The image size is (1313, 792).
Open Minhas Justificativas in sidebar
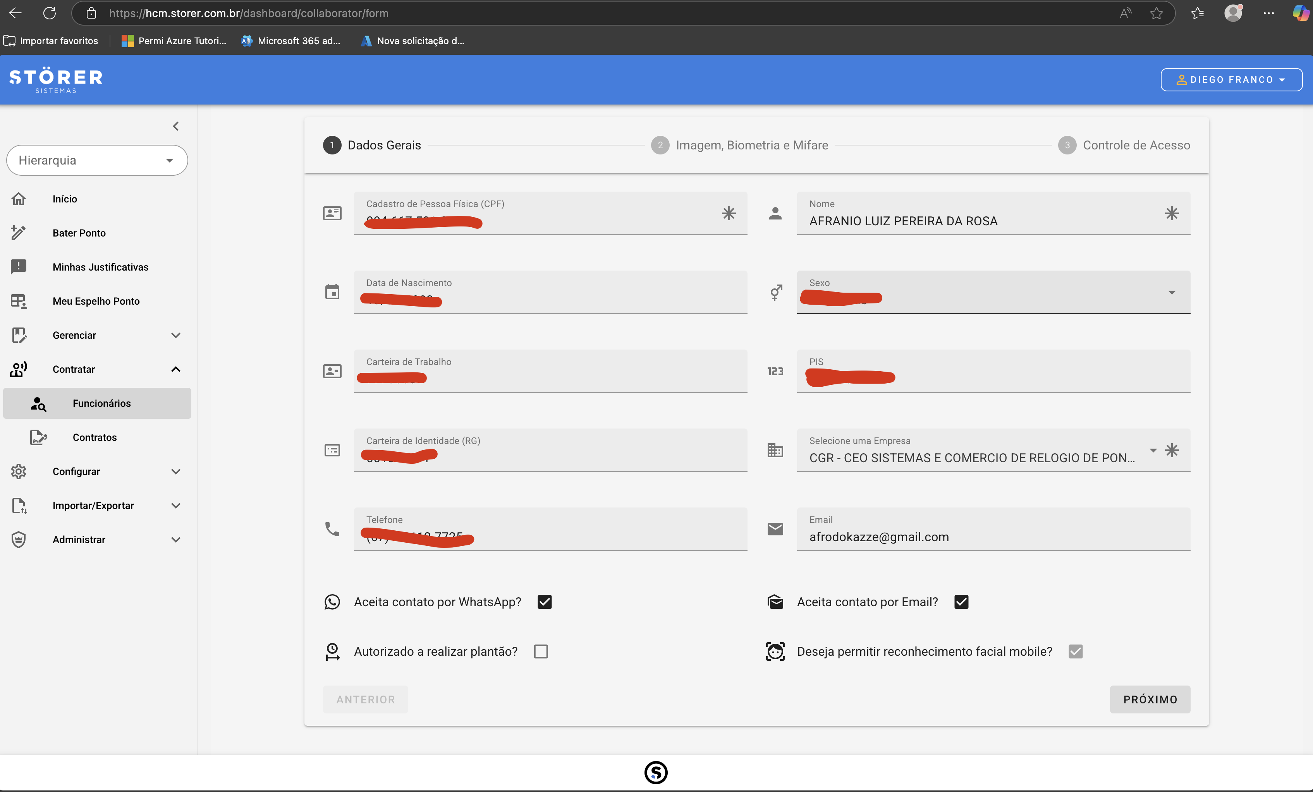[x=97, y=267]
